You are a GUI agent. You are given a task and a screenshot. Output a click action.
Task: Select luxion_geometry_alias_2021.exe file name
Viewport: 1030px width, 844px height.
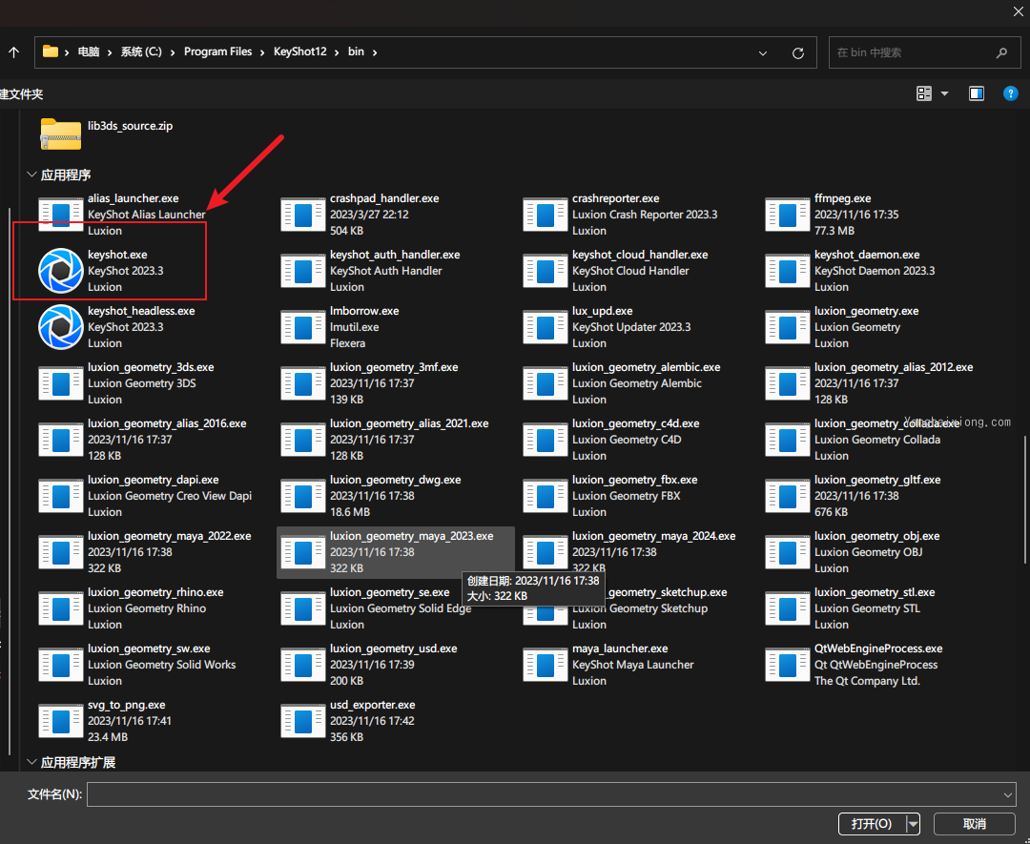point(409,423)
